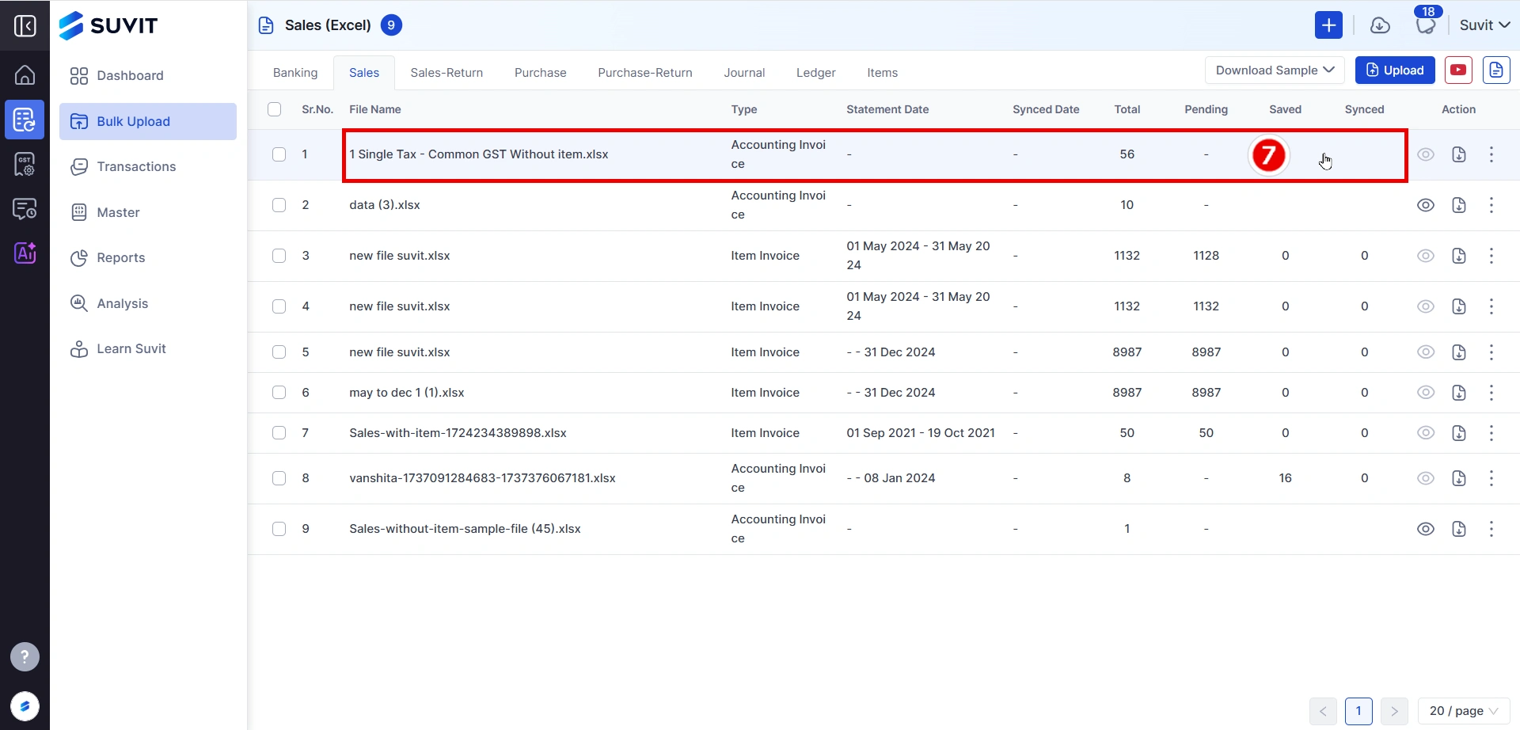Open the YouTube tutorial video button
The height and width of the screenshot is (730, 1520).
coord(1458,70)
